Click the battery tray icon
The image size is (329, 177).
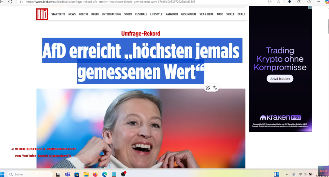click(311, 174)
